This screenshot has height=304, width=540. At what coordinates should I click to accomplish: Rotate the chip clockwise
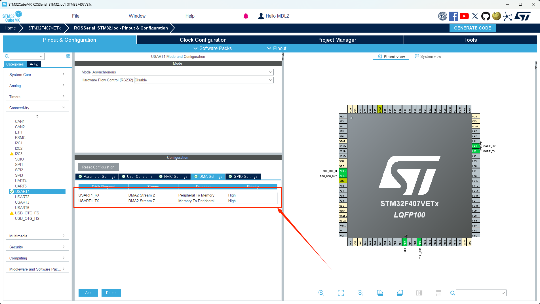click(380, 293)
